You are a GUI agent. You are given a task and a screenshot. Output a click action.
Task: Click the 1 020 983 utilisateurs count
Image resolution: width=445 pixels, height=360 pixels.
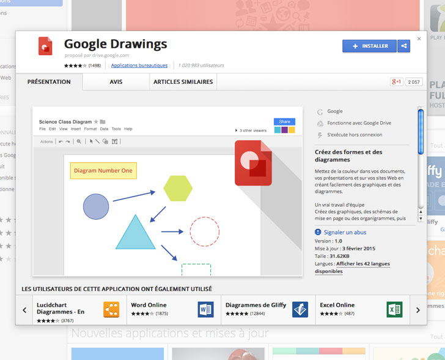(201, 66)
